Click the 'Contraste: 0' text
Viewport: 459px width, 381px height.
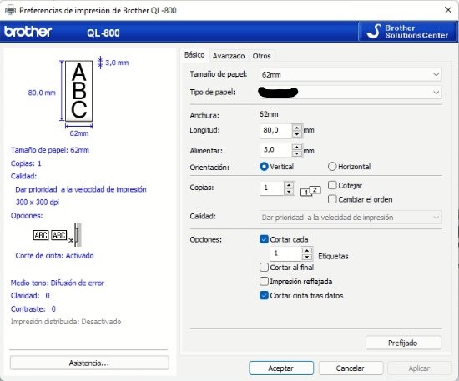pyautogui.click(x=33, y=308)
